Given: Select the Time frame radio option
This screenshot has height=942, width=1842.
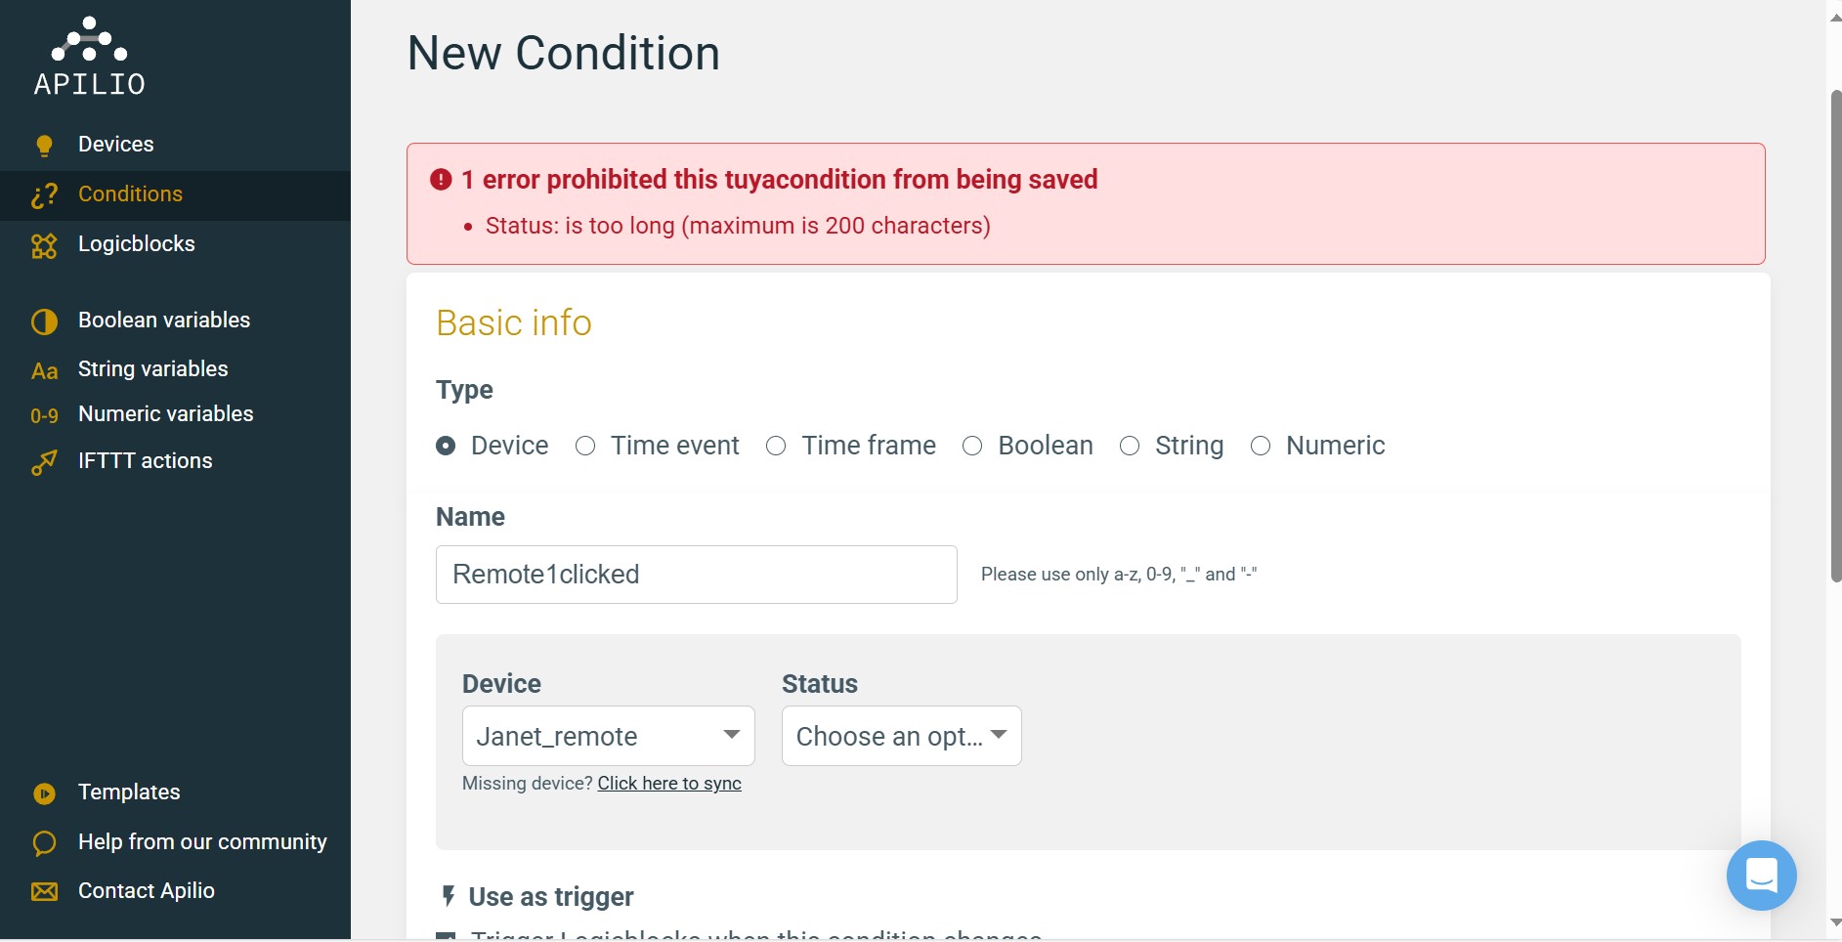Looking at the screenshot, I should 776,446.
